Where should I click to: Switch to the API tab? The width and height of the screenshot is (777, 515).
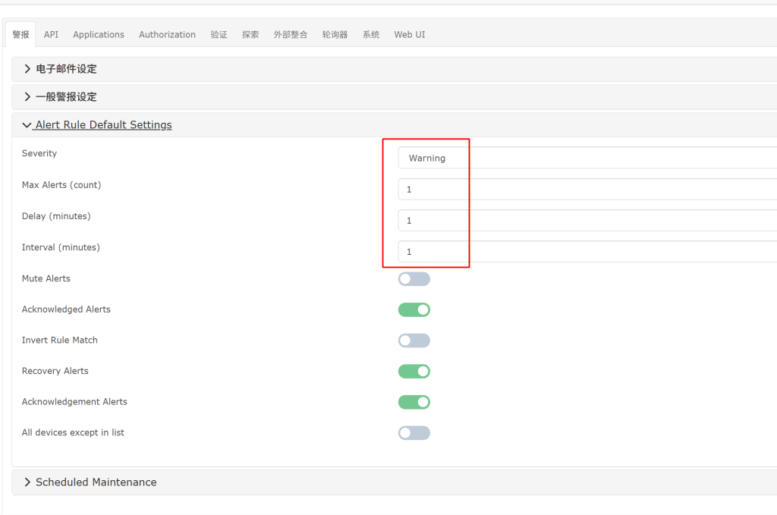coord(51,35)
